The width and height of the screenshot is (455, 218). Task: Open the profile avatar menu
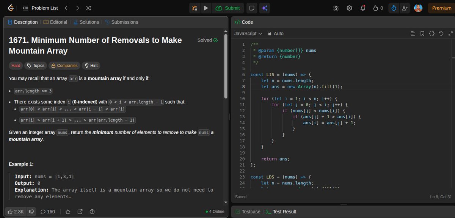tap(418, 8)
